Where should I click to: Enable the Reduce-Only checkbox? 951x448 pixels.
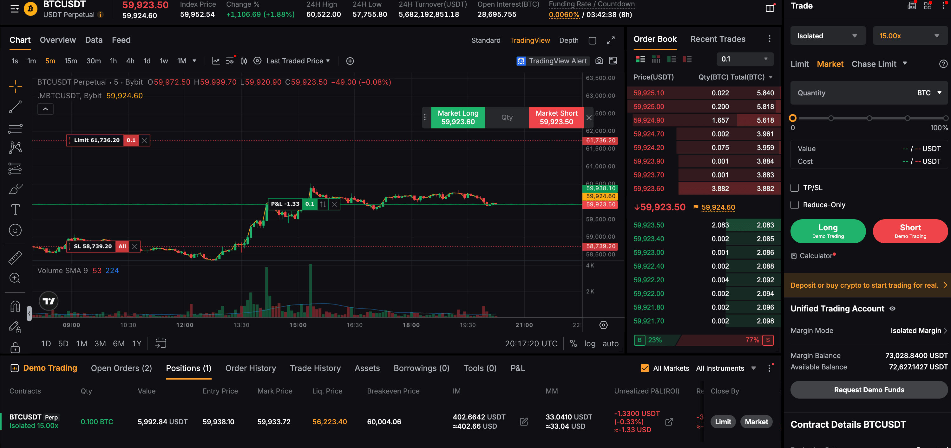(795, 205)
